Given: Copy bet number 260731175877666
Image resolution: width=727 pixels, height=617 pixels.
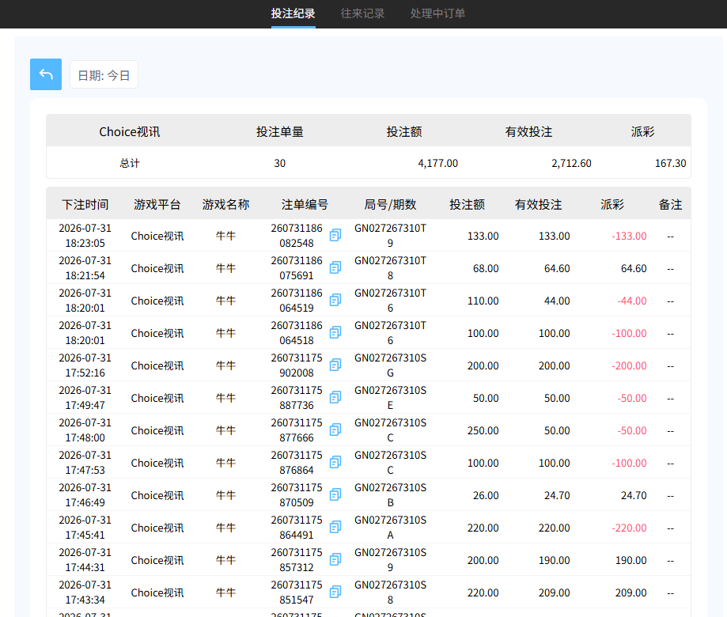Looking at the screenshot, I should pos(335,430).
